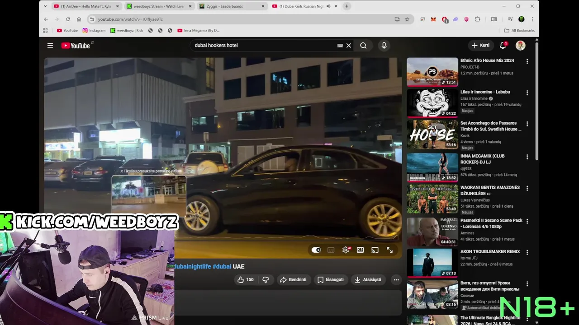Image resolution: width=579 pixels, height=325 pixels.
Task: Cast the video to a TV
Action: 375,250
